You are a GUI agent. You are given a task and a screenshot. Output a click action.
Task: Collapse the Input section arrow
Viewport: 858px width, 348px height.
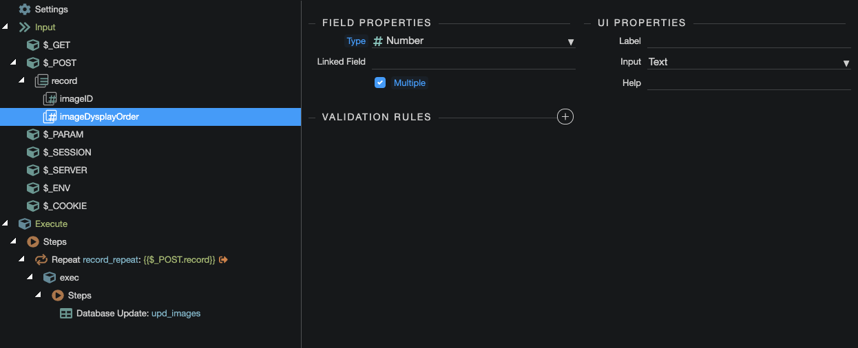(6, 28)
